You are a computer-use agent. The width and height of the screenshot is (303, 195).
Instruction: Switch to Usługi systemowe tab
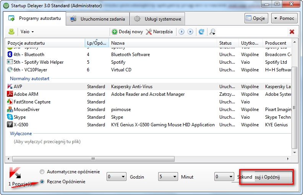tap(158, 19)
